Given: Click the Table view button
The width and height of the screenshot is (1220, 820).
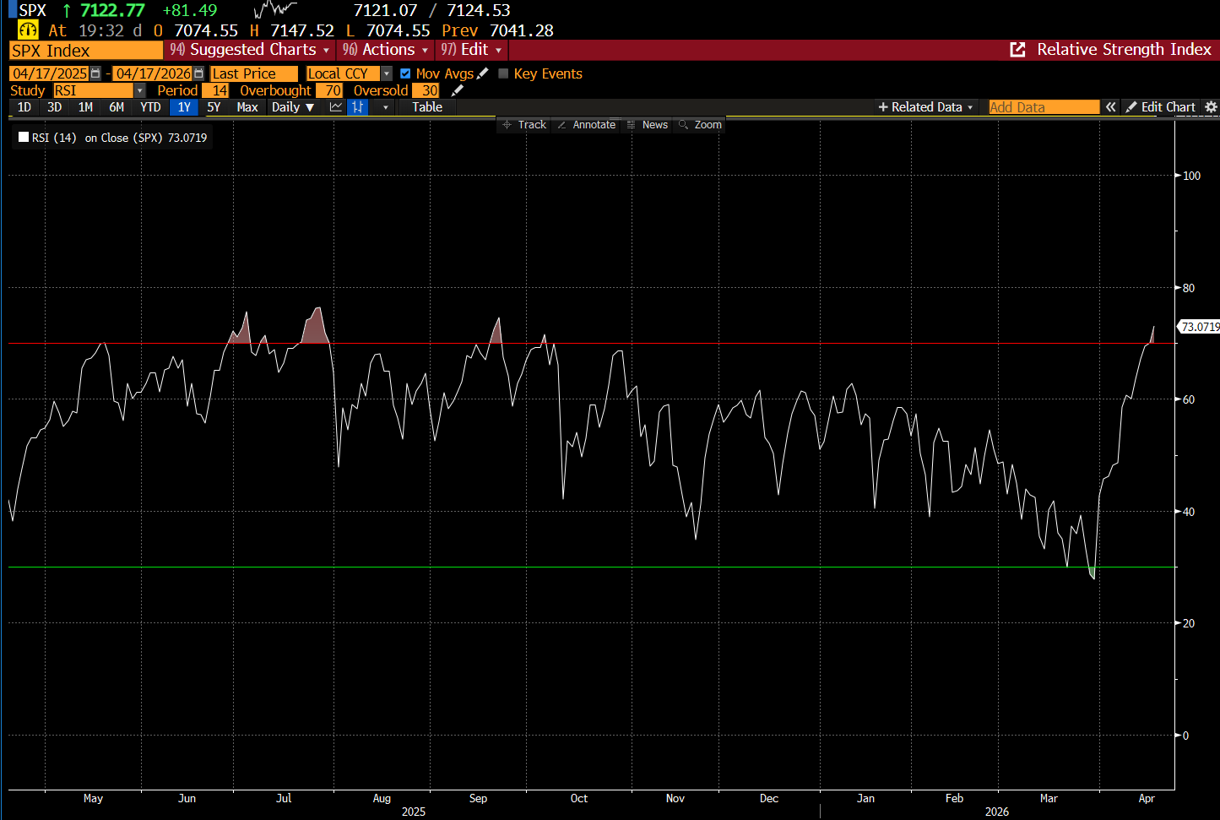Looking at the screenshot, I should coord(427,107).
